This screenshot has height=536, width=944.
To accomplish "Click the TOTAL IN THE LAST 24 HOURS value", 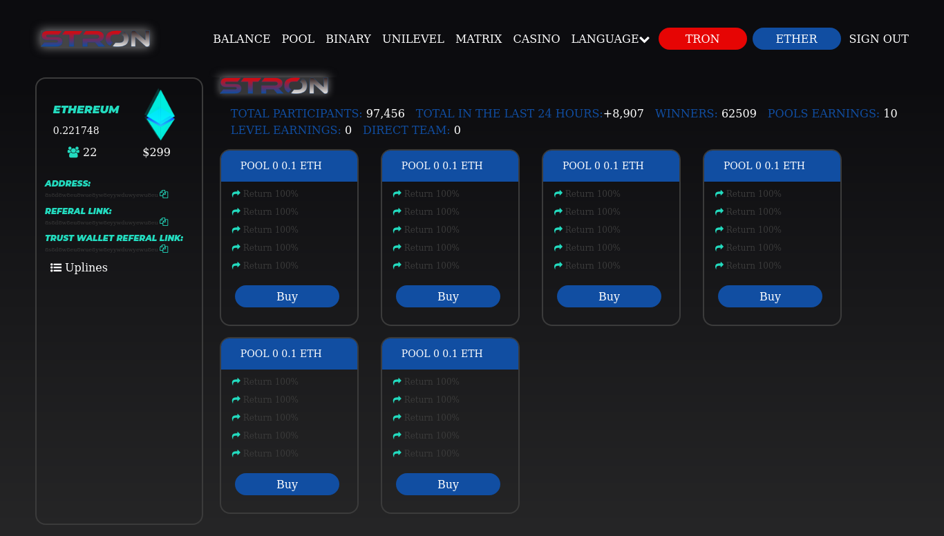I will click(x=623, y=113).
